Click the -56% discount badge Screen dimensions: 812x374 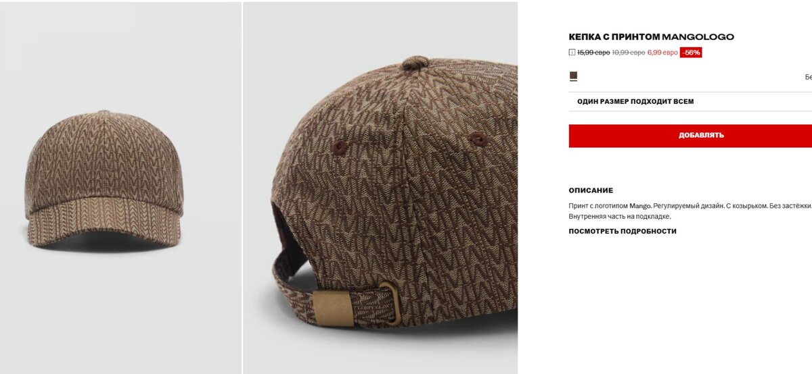click(691, 53)
